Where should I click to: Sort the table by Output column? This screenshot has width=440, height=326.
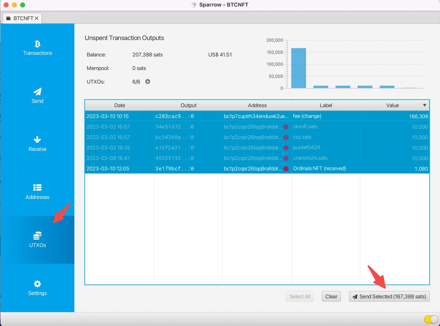[x=188, y=105]
